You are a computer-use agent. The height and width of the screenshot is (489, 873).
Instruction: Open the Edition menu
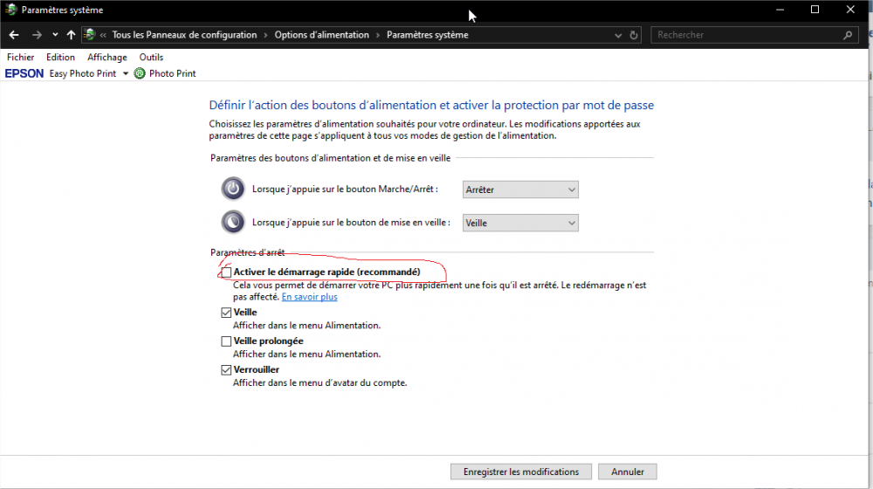(60, 57)
